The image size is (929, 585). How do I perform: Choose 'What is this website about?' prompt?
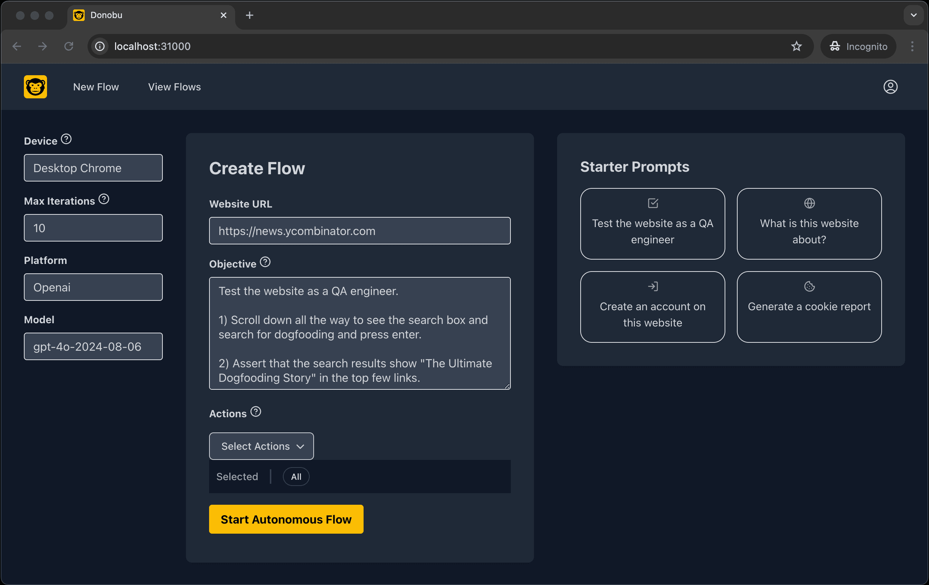click(809, 224)
